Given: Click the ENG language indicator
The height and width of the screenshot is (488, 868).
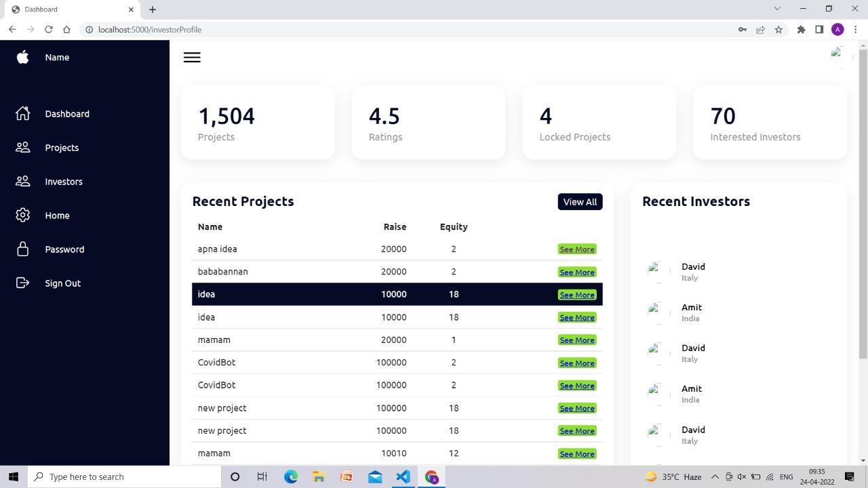Looking at the screenshot, I should (786, 476).
